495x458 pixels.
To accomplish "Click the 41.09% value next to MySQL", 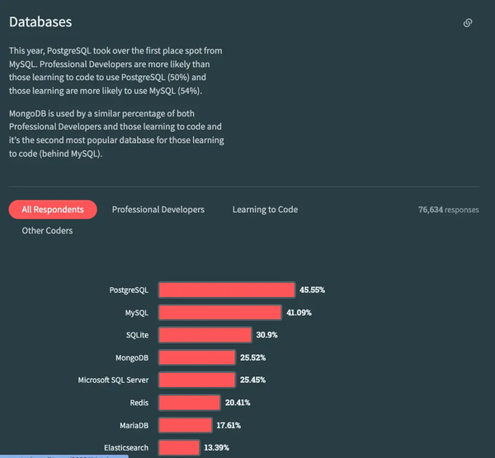I will point(299,313).
